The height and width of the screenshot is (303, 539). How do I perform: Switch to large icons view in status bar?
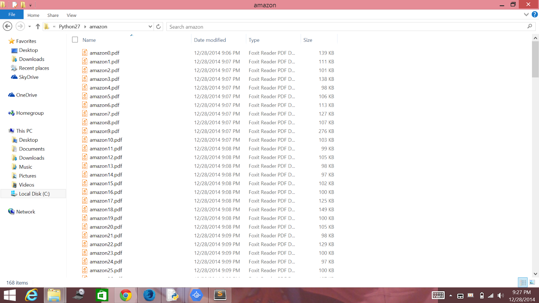point(532,282)
